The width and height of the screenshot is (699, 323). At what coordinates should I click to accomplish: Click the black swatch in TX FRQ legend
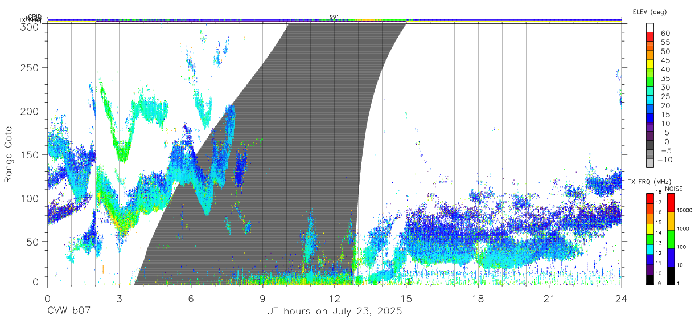point(650,280)
